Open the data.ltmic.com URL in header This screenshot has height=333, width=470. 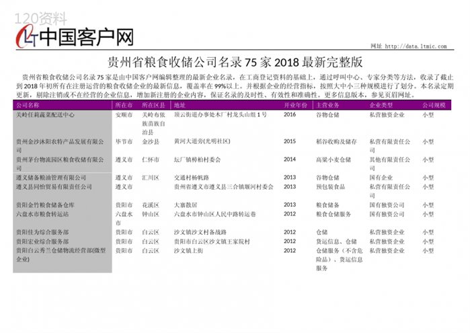click(x=416, y=46)
